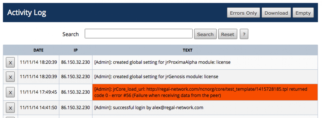Show Errors Only in the log
This screenshot has height=118, width=322.
pyautogui.click(x=243, y=13)
